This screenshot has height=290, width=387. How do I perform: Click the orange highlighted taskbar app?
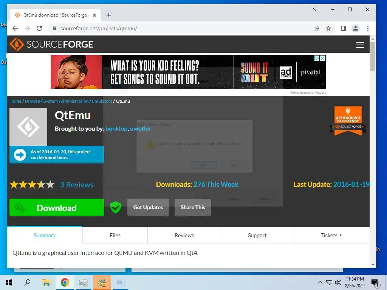[102, 282]
